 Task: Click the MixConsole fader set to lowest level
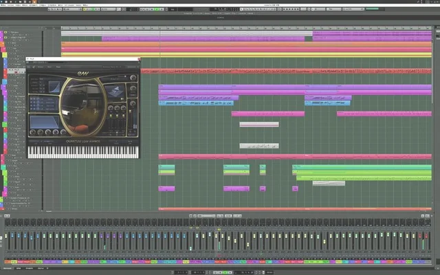pos(190,248)
